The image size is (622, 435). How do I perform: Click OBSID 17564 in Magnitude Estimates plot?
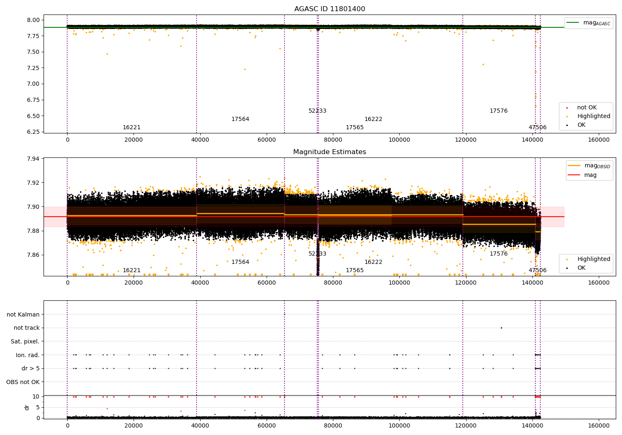pos(240,262)
